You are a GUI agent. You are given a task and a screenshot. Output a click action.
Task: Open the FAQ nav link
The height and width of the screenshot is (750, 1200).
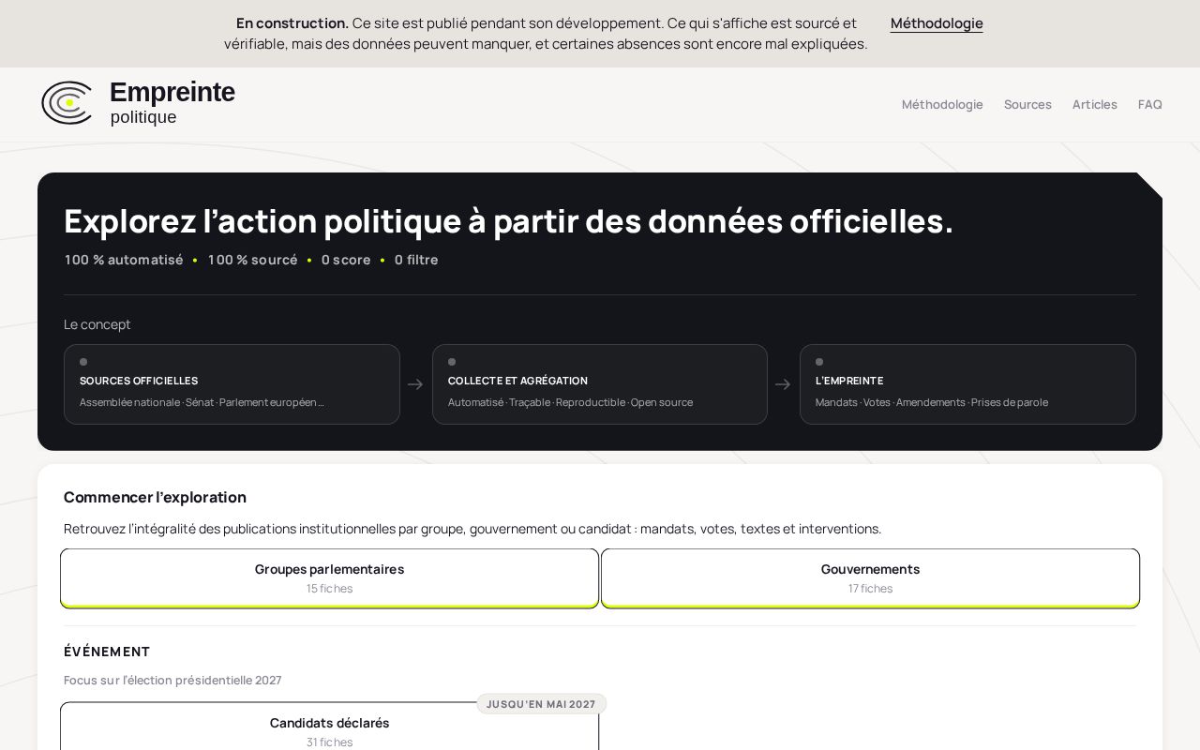pyautogui.click(x=1150, y=104)
